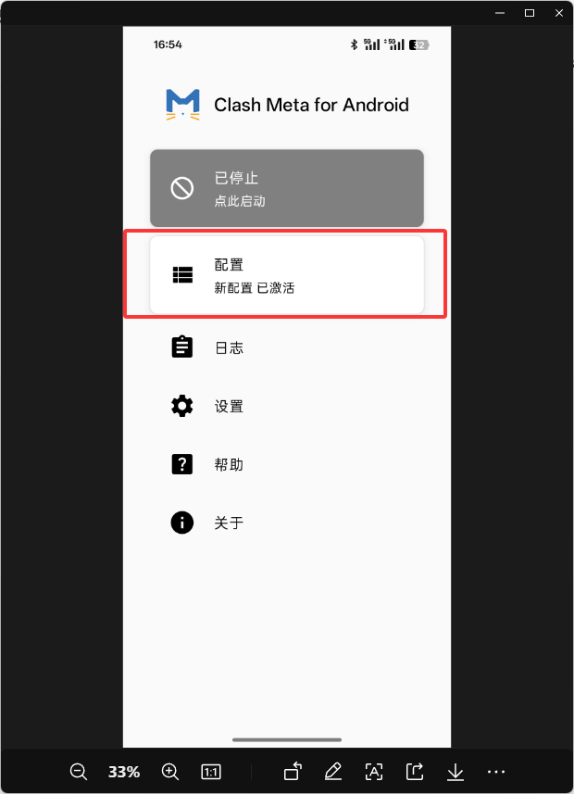Screen dimensions: 574x794
Task: Tap the stopped status circle-slash icon
Action: tap(181, 188)
